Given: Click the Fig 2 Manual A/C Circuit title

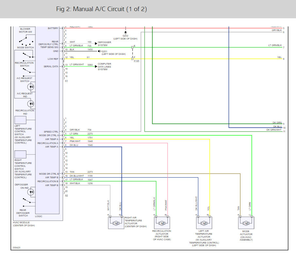Looking at the screenshot, I should click(x=101, y=9).
